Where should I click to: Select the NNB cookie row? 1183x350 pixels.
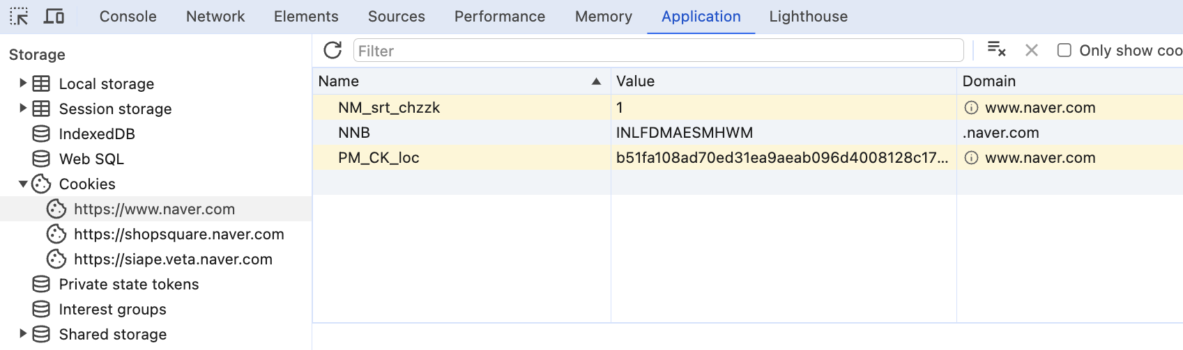[460, 133]
